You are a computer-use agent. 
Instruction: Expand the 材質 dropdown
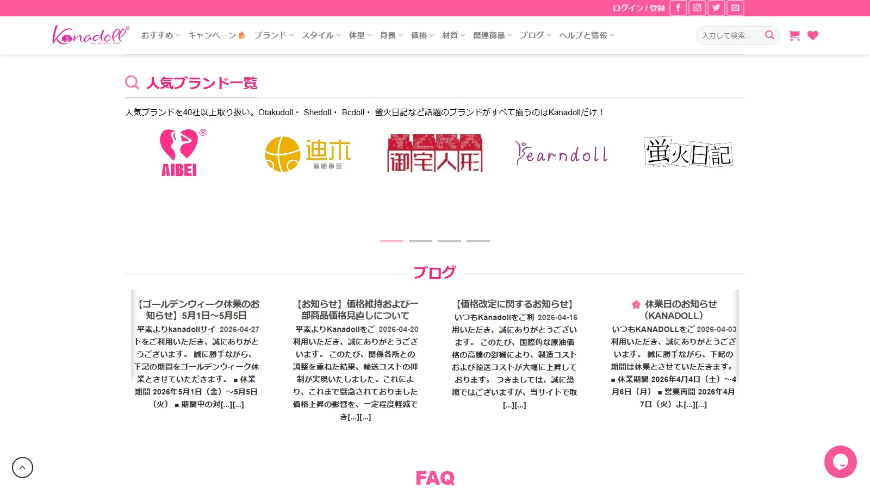pos(453,35)
